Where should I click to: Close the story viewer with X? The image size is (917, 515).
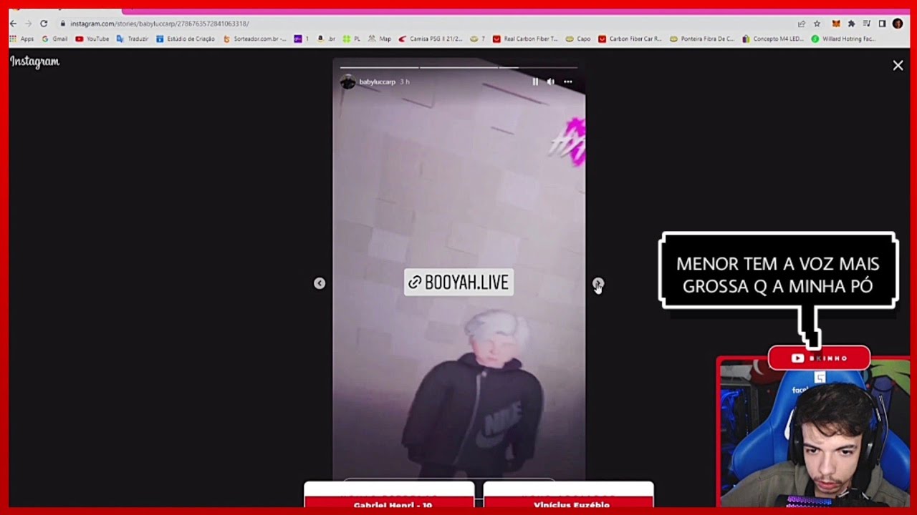tap(898, 65)
